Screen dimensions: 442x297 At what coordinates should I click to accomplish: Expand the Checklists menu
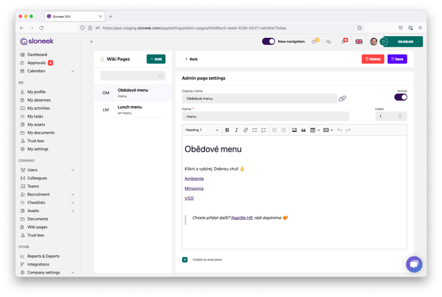(73, 203)
